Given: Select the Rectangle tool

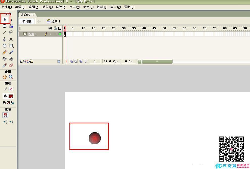Looking at the screenshot, I should 11,46.
